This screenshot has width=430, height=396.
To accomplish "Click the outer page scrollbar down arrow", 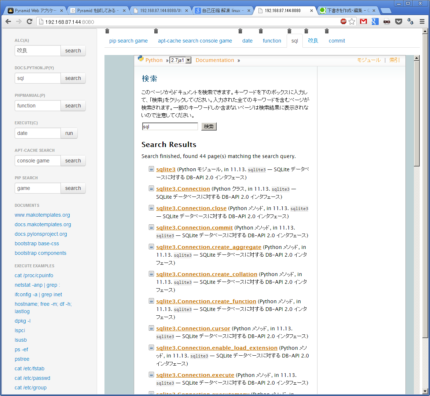I will [425, 391].
